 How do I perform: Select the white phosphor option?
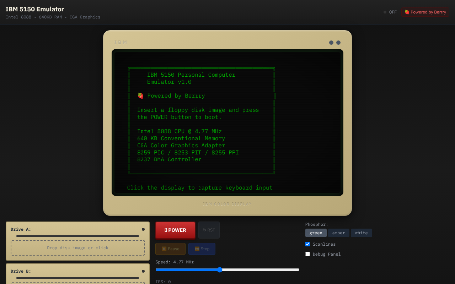[362, 233]
